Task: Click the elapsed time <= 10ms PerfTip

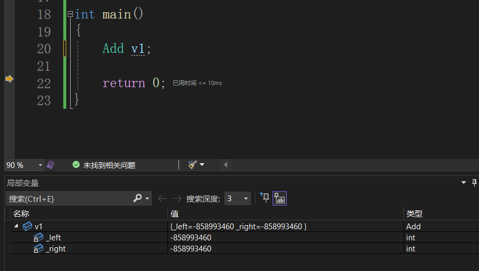Action: [197, 83]
